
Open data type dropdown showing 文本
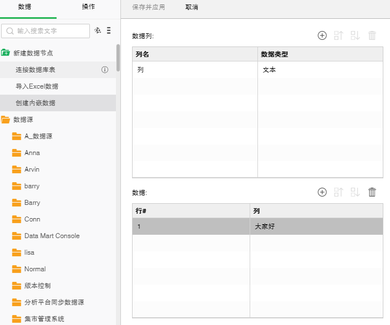point(320,70)
